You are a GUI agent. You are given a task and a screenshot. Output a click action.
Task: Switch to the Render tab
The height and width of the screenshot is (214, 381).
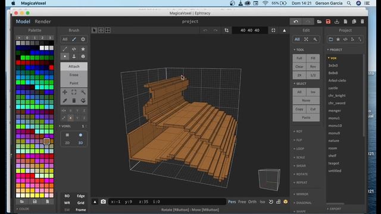(x=42, y=21)
